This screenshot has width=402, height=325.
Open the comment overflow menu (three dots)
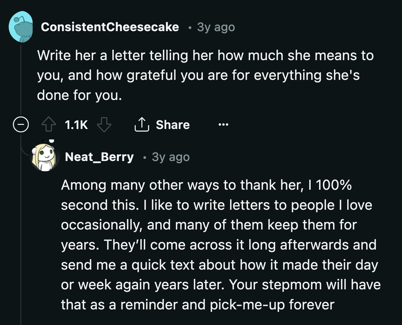(x=223, y=125)
